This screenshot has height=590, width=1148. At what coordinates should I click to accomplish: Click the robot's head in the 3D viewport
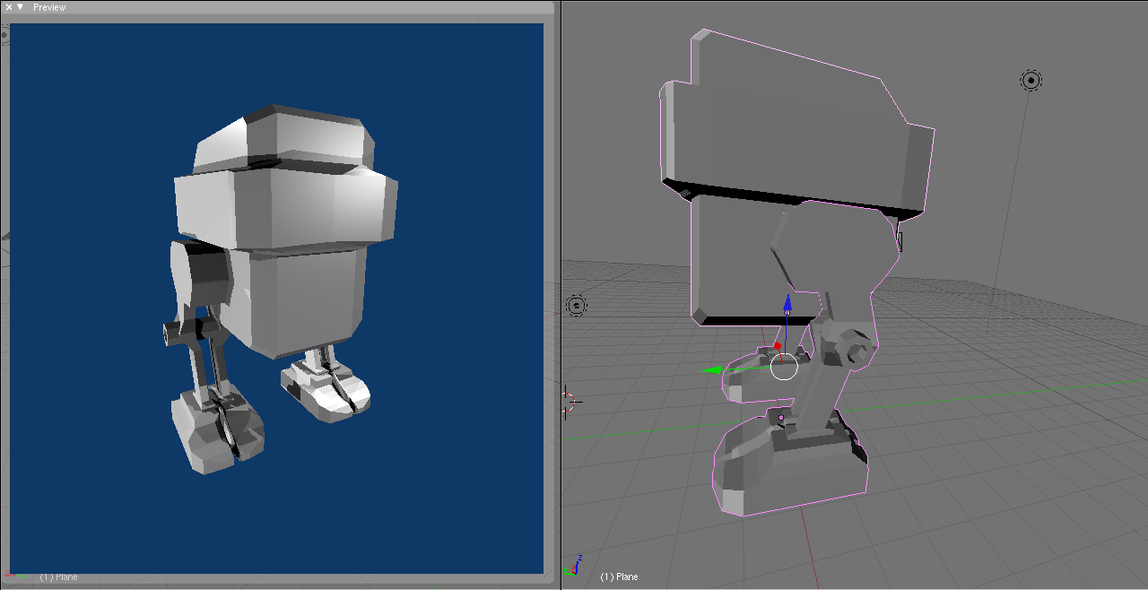(789, 134)
